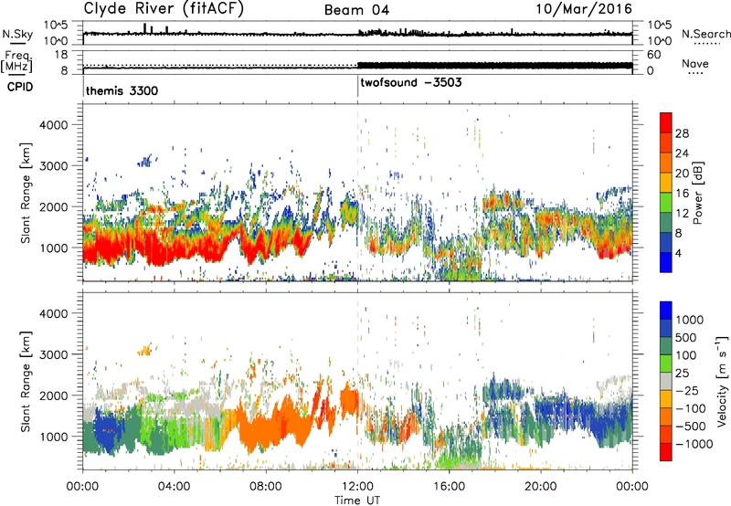
Task: Select the 'twofsound -3503' CPID text
Action: (410, 82)
